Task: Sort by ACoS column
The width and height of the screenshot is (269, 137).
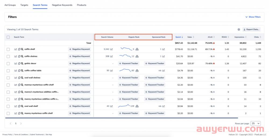Action: point(211,37)
